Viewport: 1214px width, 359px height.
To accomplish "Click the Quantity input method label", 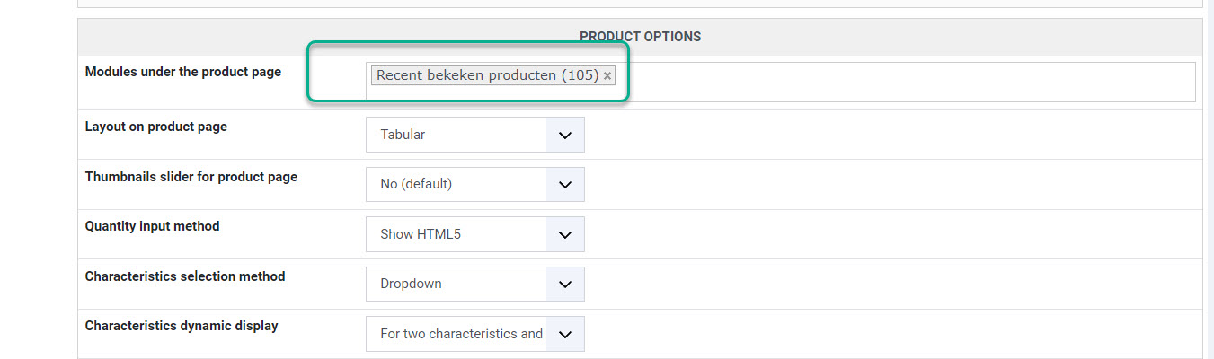I will click(152, 226).
